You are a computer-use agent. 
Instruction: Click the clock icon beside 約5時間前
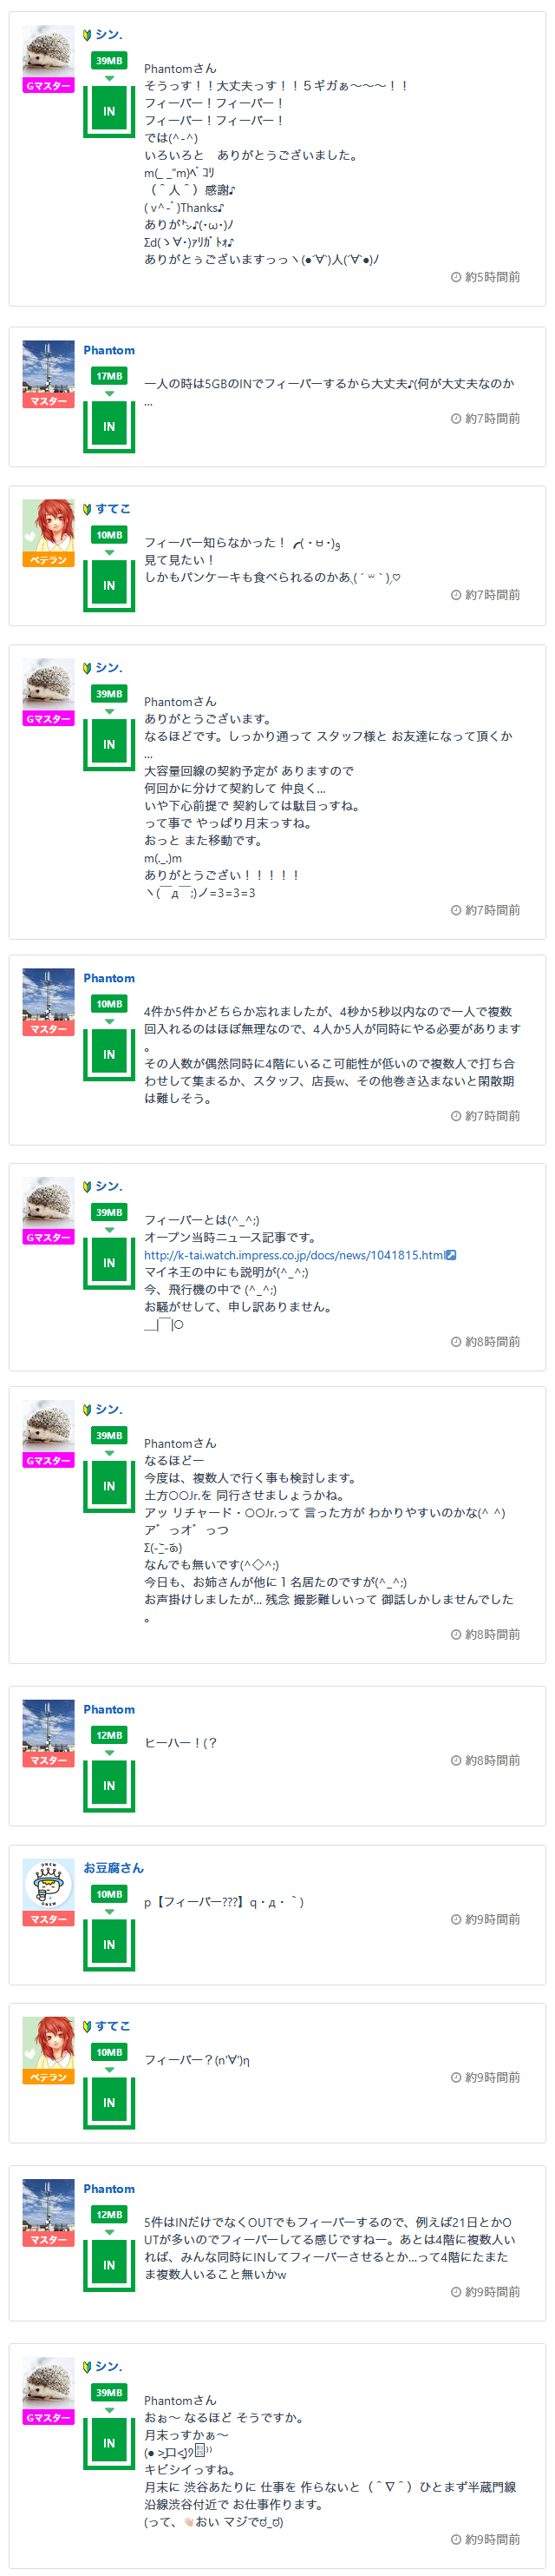click(x=456, y=277)
